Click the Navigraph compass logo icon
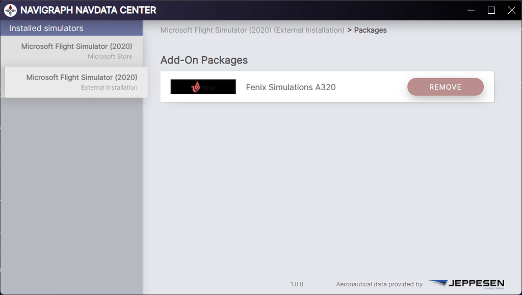The image size is (522, 295). [x=10, y=10]
